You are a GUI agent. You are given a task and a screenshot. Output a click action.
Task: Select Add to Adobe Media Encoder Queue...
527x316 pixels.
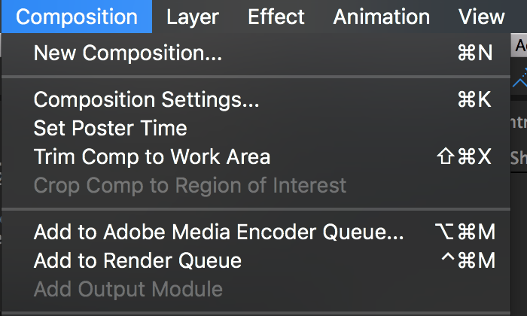[218, 232]
